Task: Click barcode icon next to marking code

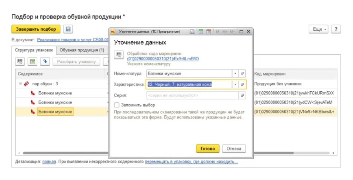Action: tap(119, 55)
